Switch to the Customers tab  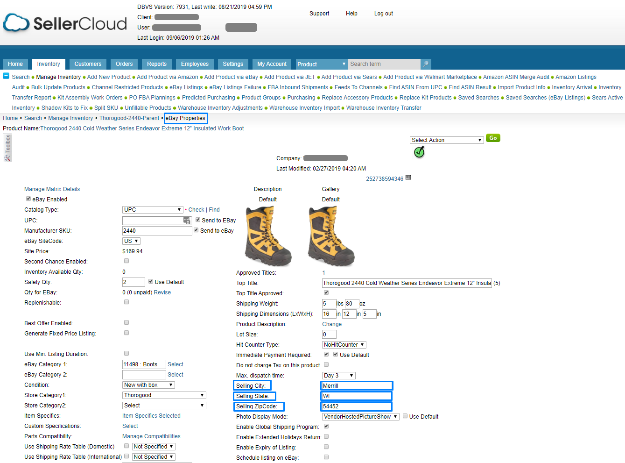88,64
